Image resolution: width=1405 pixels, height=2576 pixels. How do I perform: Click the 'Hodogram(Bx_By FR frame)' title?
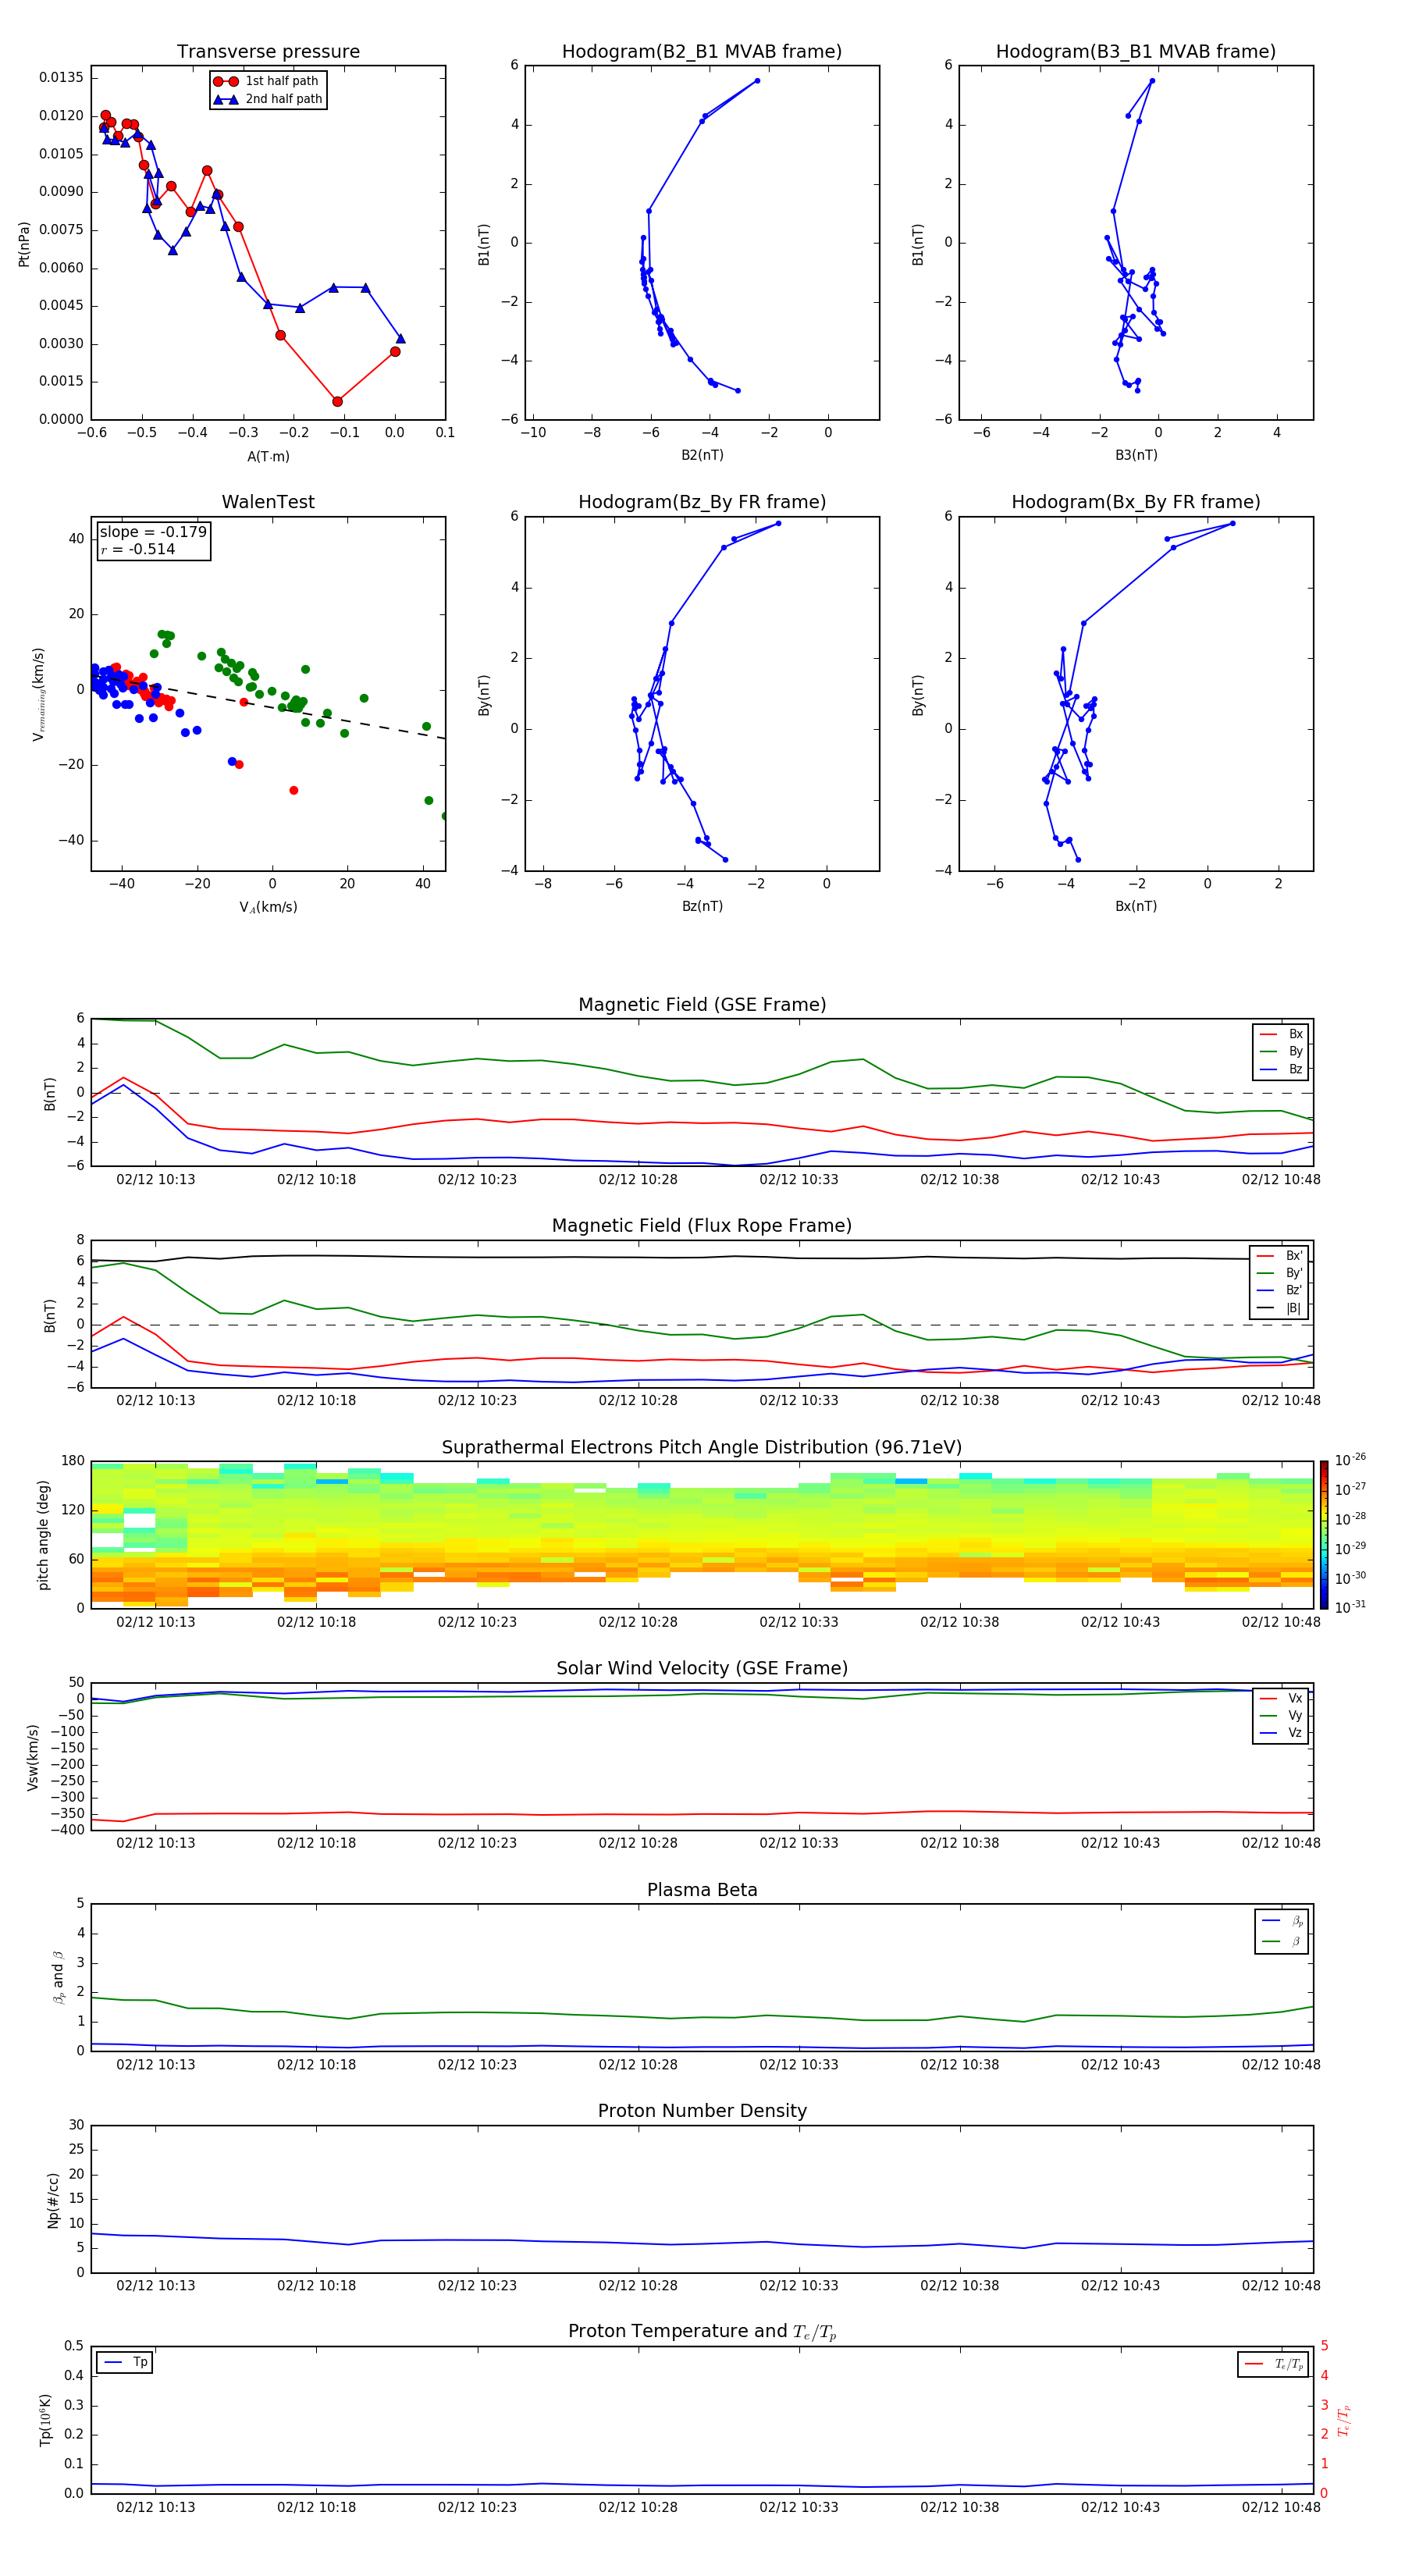coord(1136,502)
